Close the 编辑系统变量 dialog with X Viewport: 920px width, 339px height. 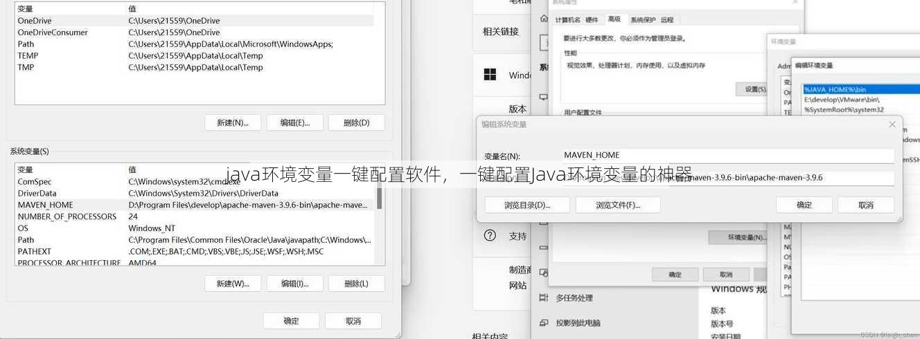892,125
